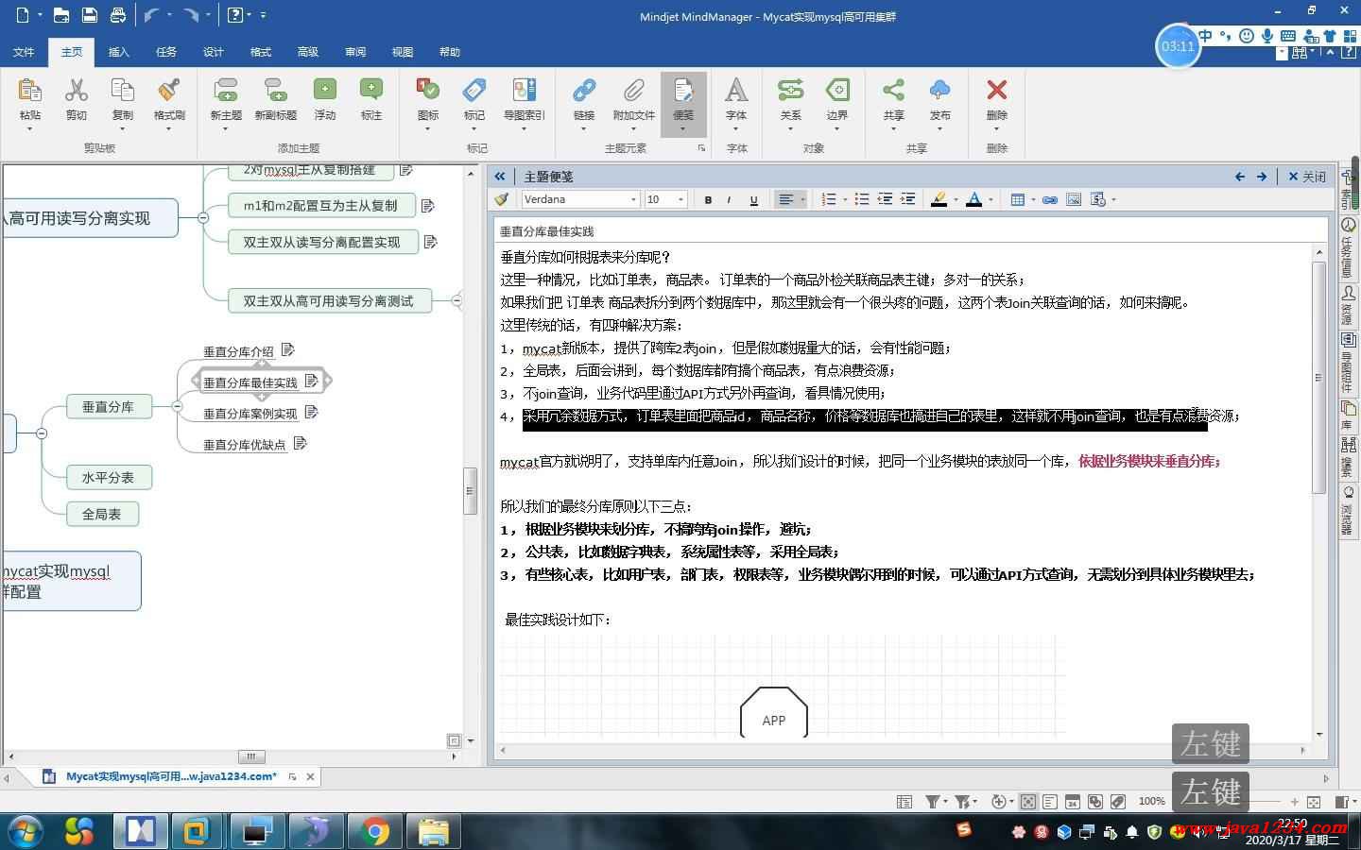Open the highlight color dropdown arrow

click(956, 199)
